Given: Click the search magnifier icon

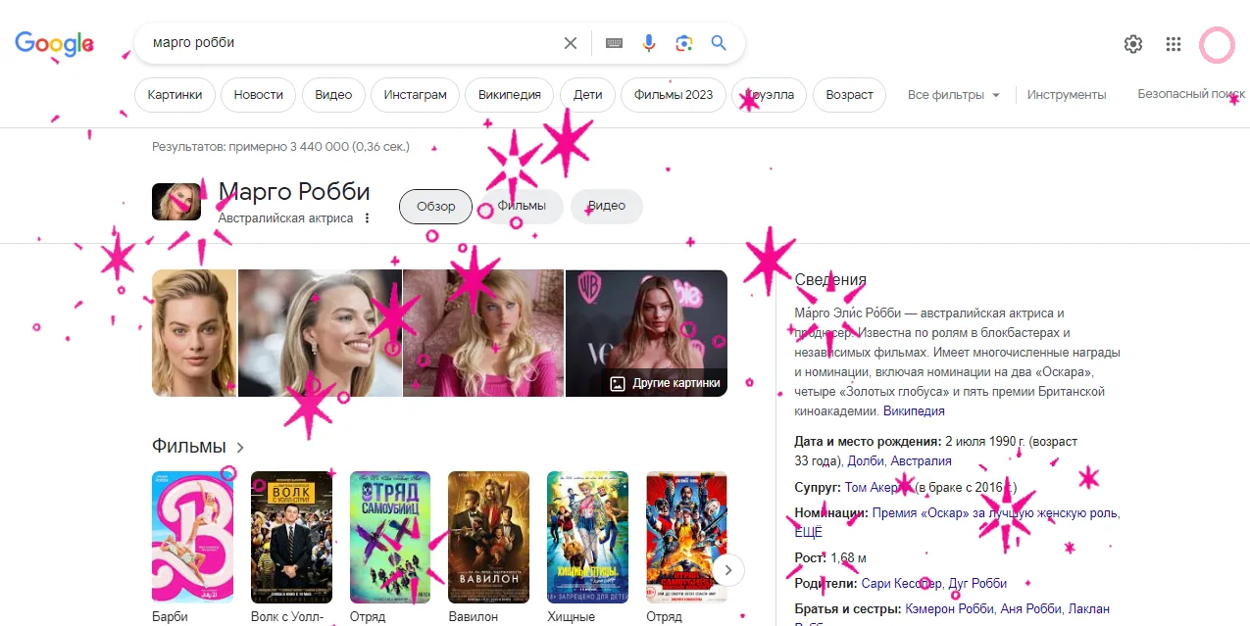Looking at the screenshot, I should click(718, 42).
